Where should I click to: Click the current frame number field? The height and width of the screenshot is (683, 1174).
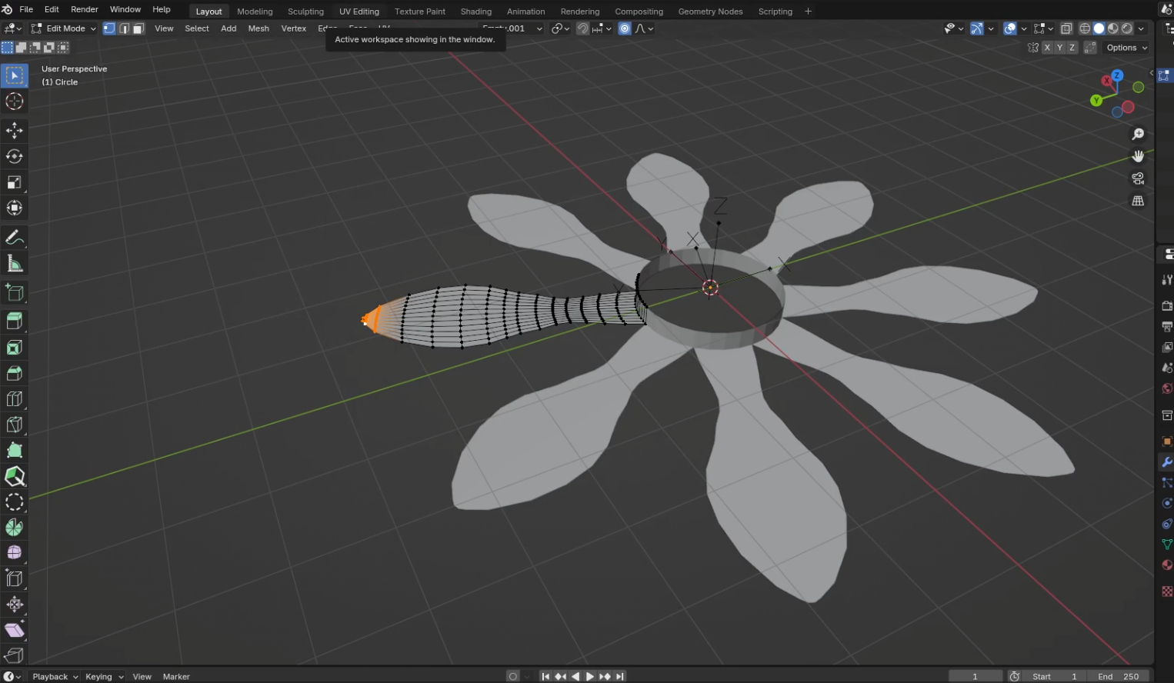[975, 677]
